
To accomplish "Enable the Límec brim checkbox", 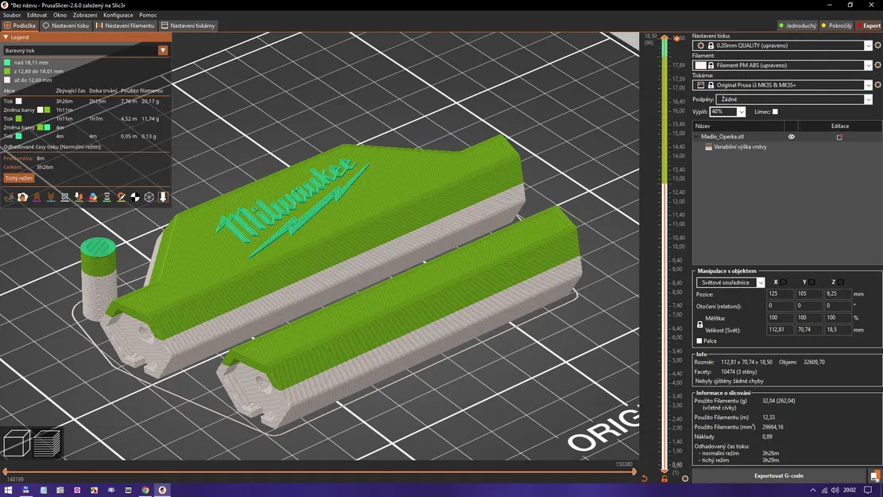I will coord(775,111).
